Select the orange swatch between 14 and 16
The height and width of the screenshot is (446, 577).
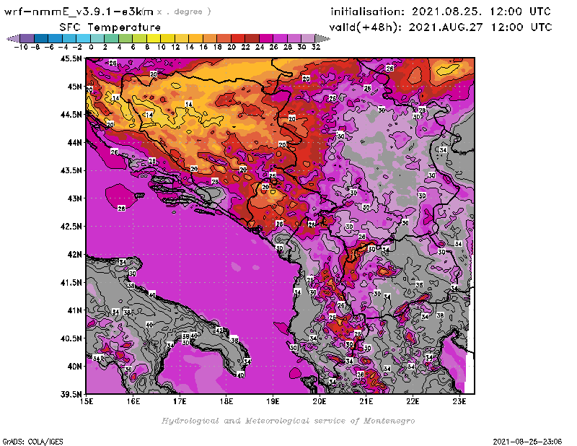tap(195, 38)
